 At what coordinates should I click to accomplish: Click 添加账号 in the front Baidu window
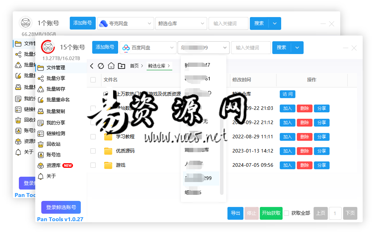point(105,47)
